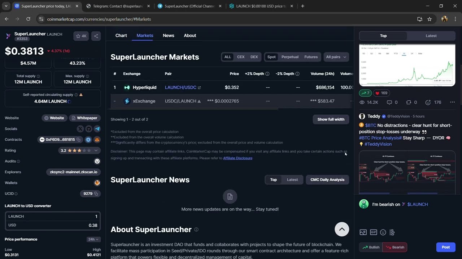
Task: Set sentiment to Bearish
Action: pyautogui.click(x=395, y=247)
